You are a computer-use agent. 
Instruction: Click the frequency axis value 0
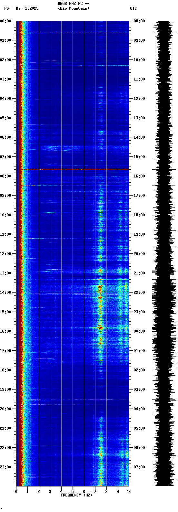pos(16,492)
